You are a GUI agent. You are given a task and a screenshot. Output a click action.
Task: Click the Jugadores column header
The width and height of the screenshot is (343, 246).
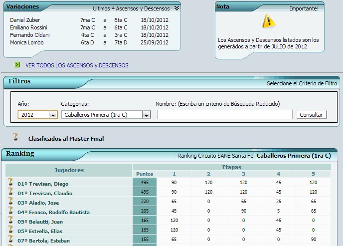[69, 170]
